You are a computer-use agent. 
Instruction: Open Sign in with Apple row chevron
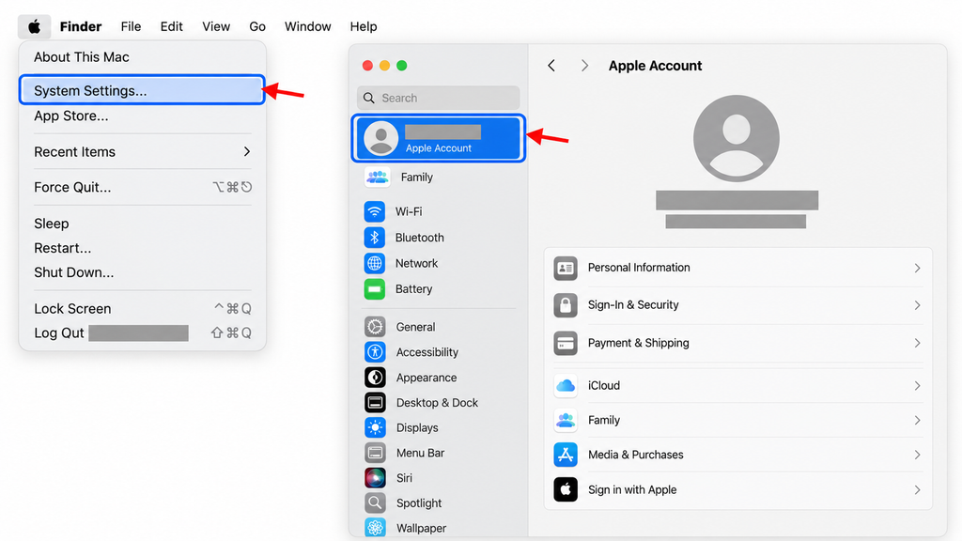[x=917, y=489]
